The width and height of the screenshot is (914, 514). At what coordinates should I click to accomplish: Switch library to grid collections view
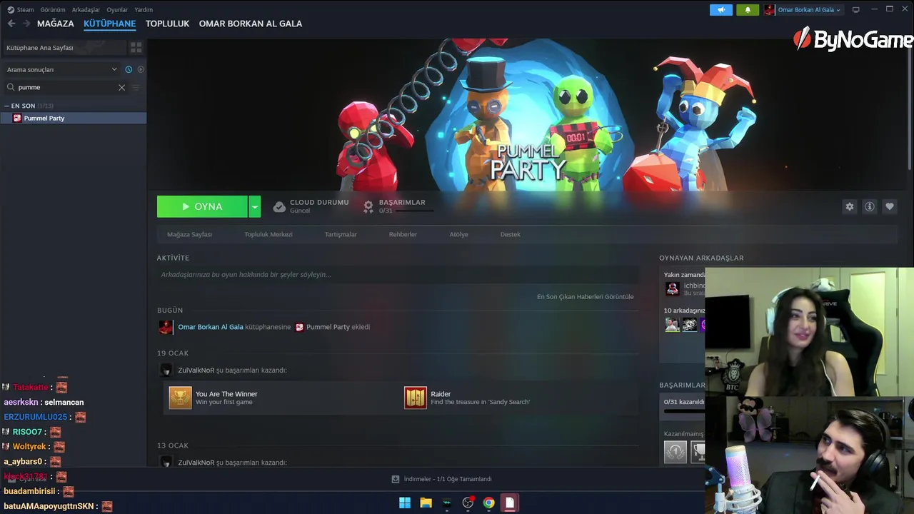[136, 48]
